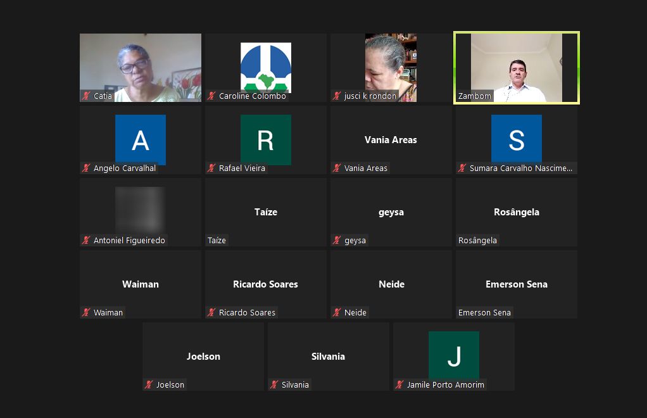Click Sumara Carvalho's muted microphone icon
Viewport: 647px width, 418px height.
click(463, 168)
